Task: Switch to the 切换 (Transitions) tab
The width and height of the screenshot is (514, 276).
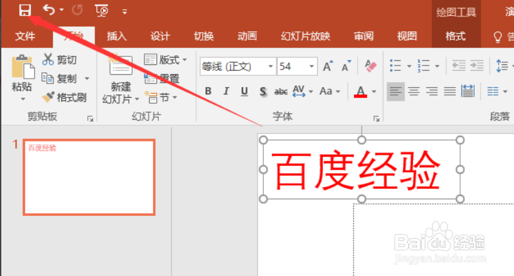Action: (203, 36)
